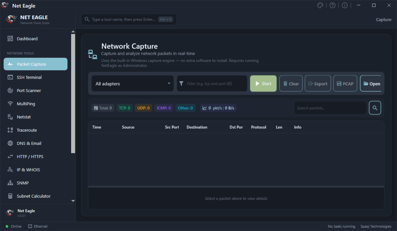Click the green Online status dot
Viewport: 397px width, 231px height.
tap(7, 226)
